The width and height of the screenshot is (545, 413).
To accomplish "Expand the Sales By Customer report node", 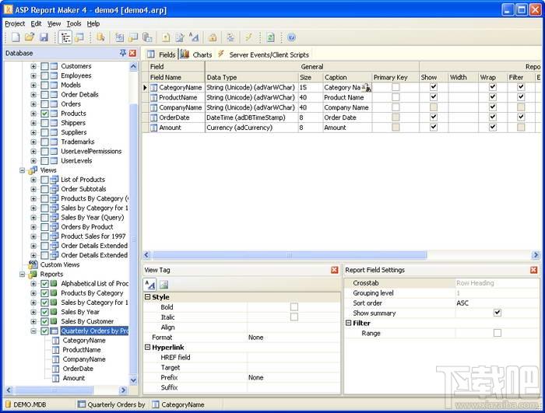I will coord(33,322).
